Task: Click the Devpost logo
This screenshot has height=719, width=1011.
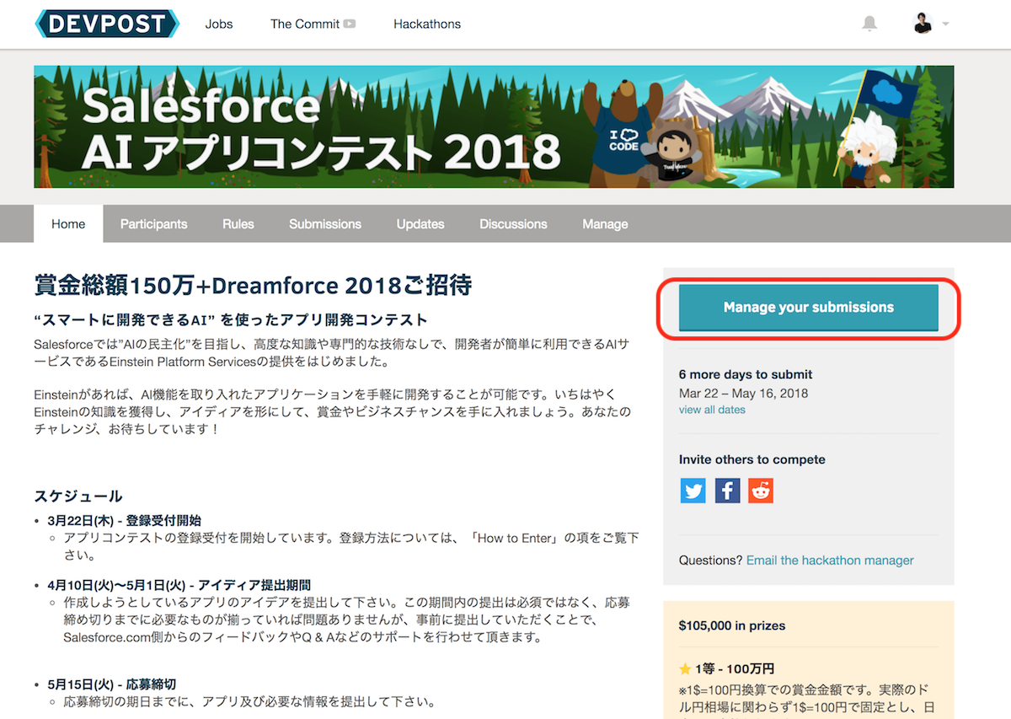Action: [107, 24]
